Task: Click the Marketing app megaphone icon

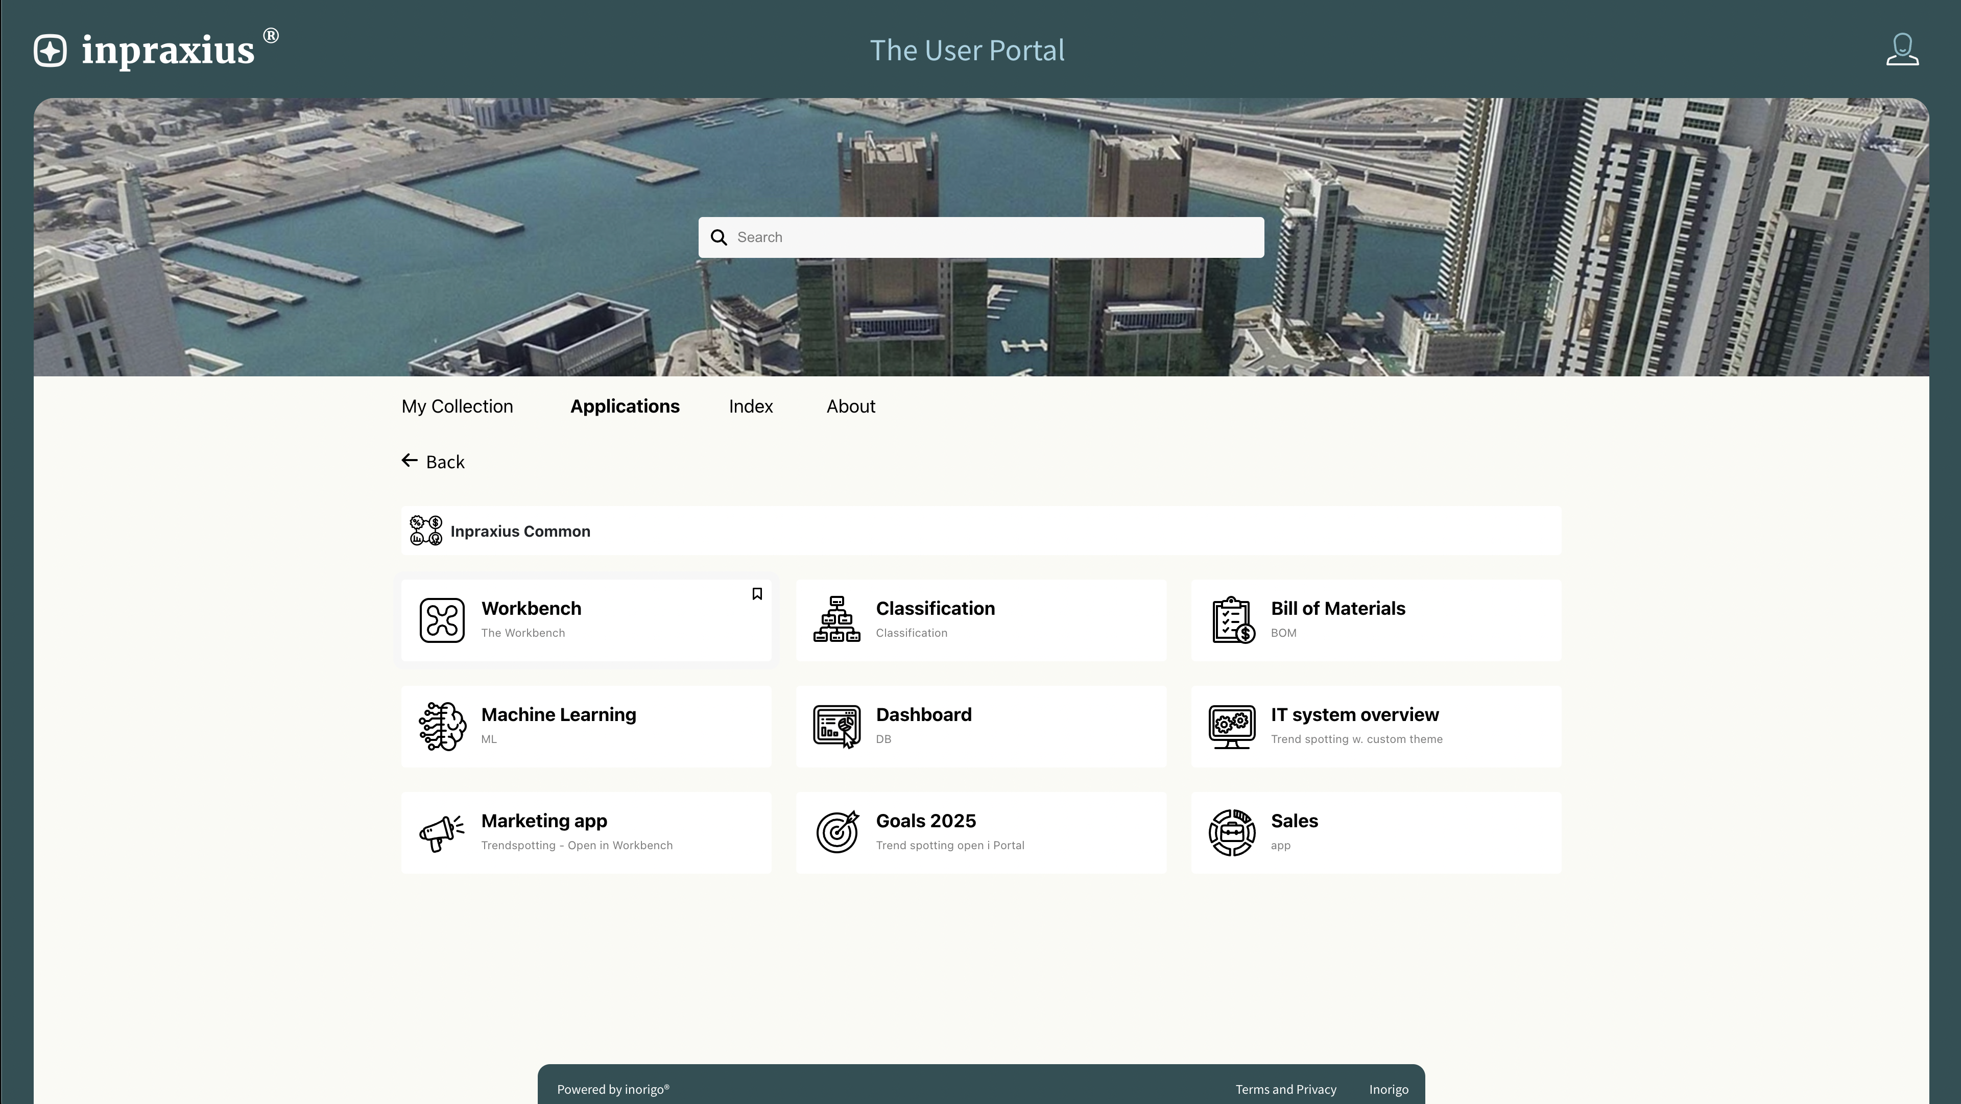Action: point(442,833)
